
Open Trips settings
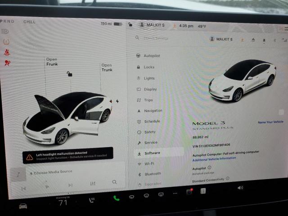(x=145, y=100)
